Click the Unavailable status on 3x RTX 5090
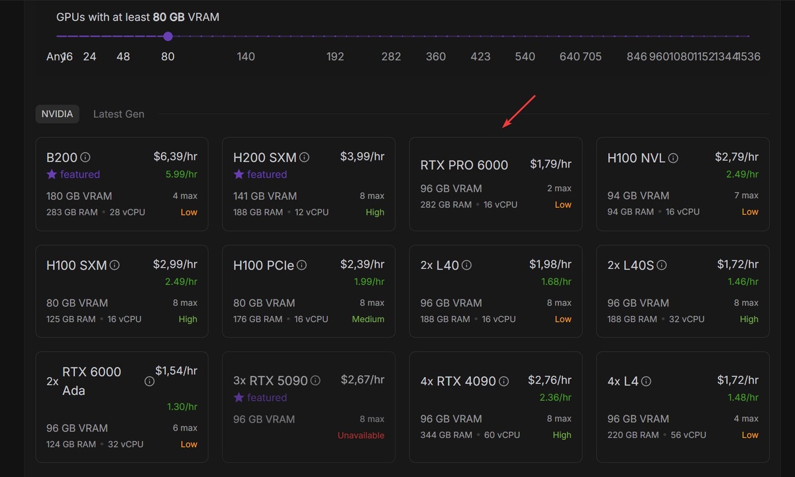Viewport: 795px width, 477px height. click(x=361, y=435)
